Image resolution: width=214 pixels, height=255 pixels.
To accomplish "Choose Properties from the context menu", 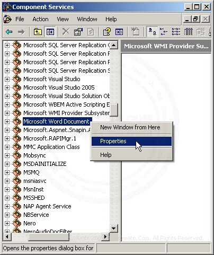I will point(131,141).
